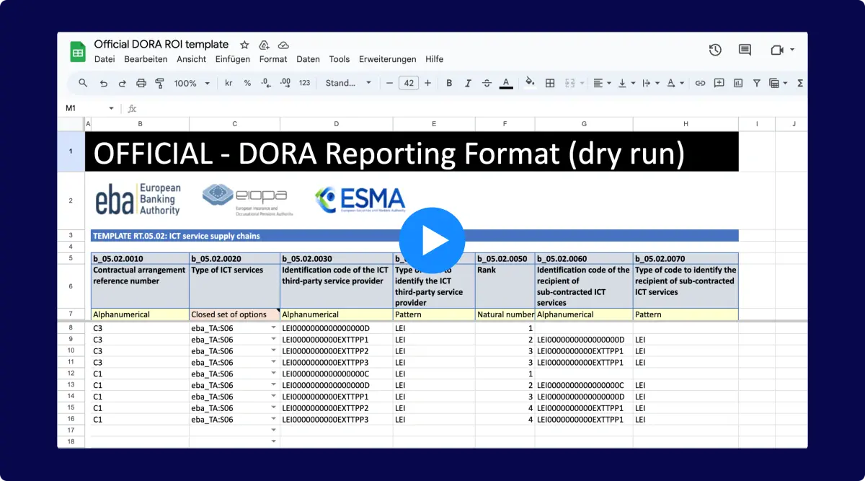865x481 pixels.
Task: Open the font dropdown labeled Stand...
Action: coord(348,83)
